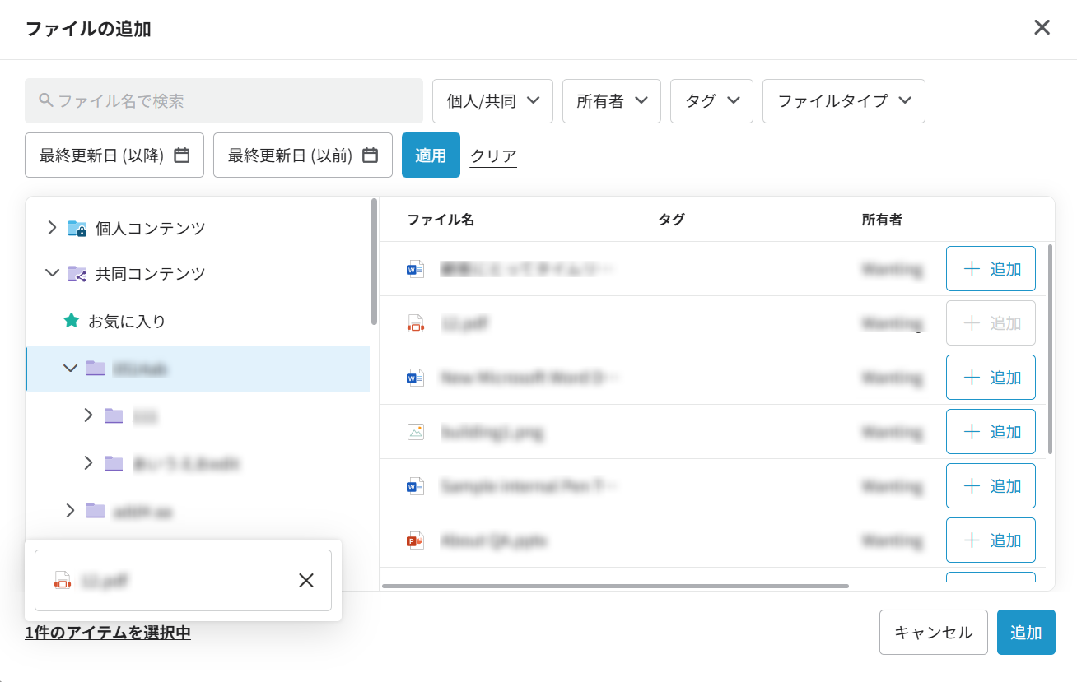Click the calendar icon in 最終更新日 (以前)

[x=371, y=155]
